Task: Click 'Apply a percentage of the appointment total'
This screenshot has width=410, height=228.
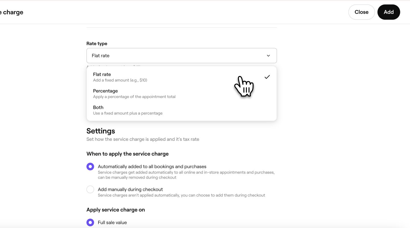Action: coord(134,97)
